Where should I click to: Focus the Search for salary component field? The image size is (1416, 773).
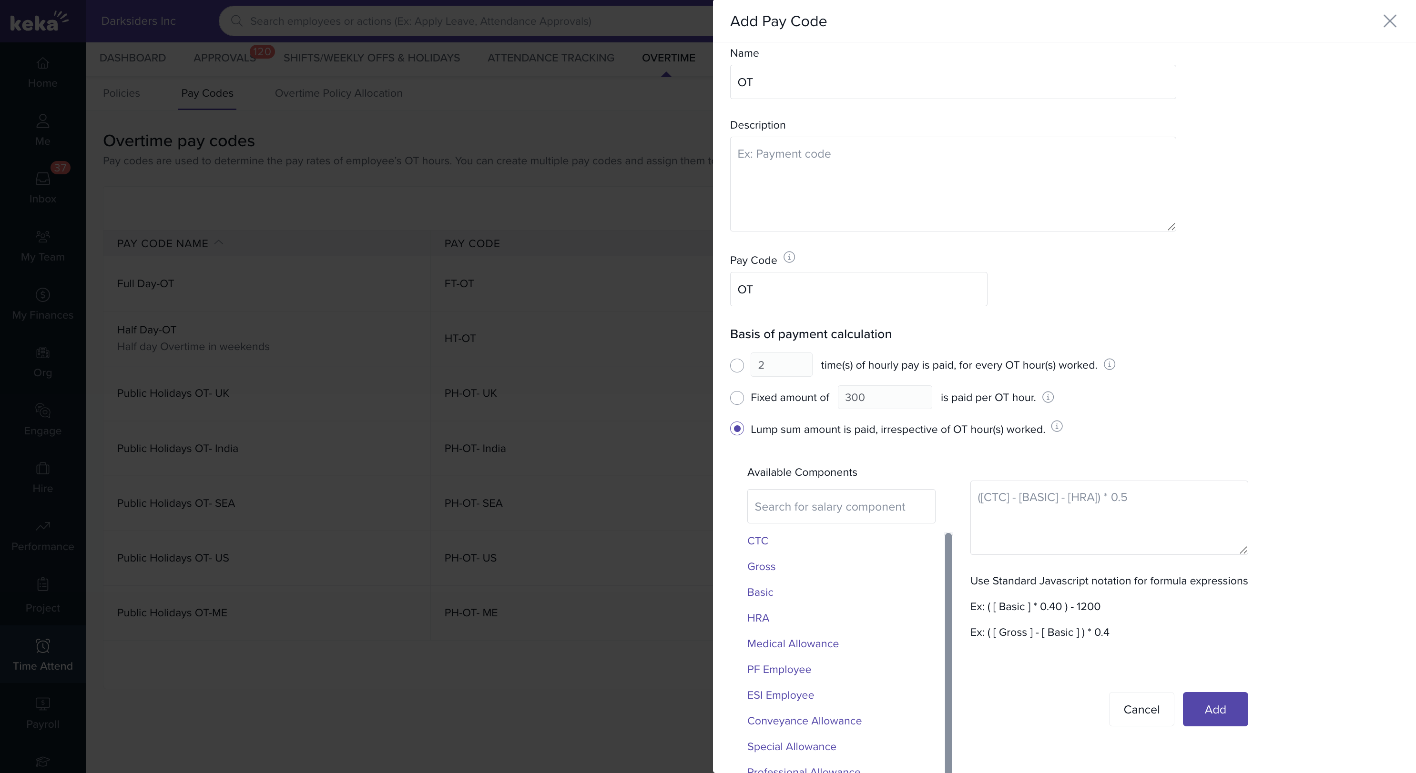pos(840,506)
